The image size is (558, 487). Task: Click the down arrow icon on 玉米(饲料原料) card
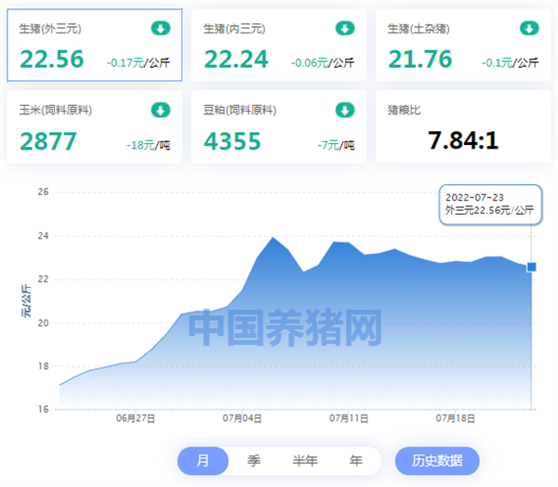[161, 110]
